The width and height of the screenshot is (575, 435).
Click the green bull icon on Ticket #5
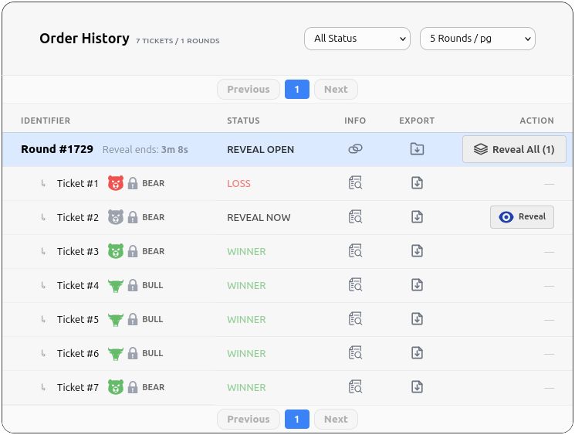click(116, 319)
